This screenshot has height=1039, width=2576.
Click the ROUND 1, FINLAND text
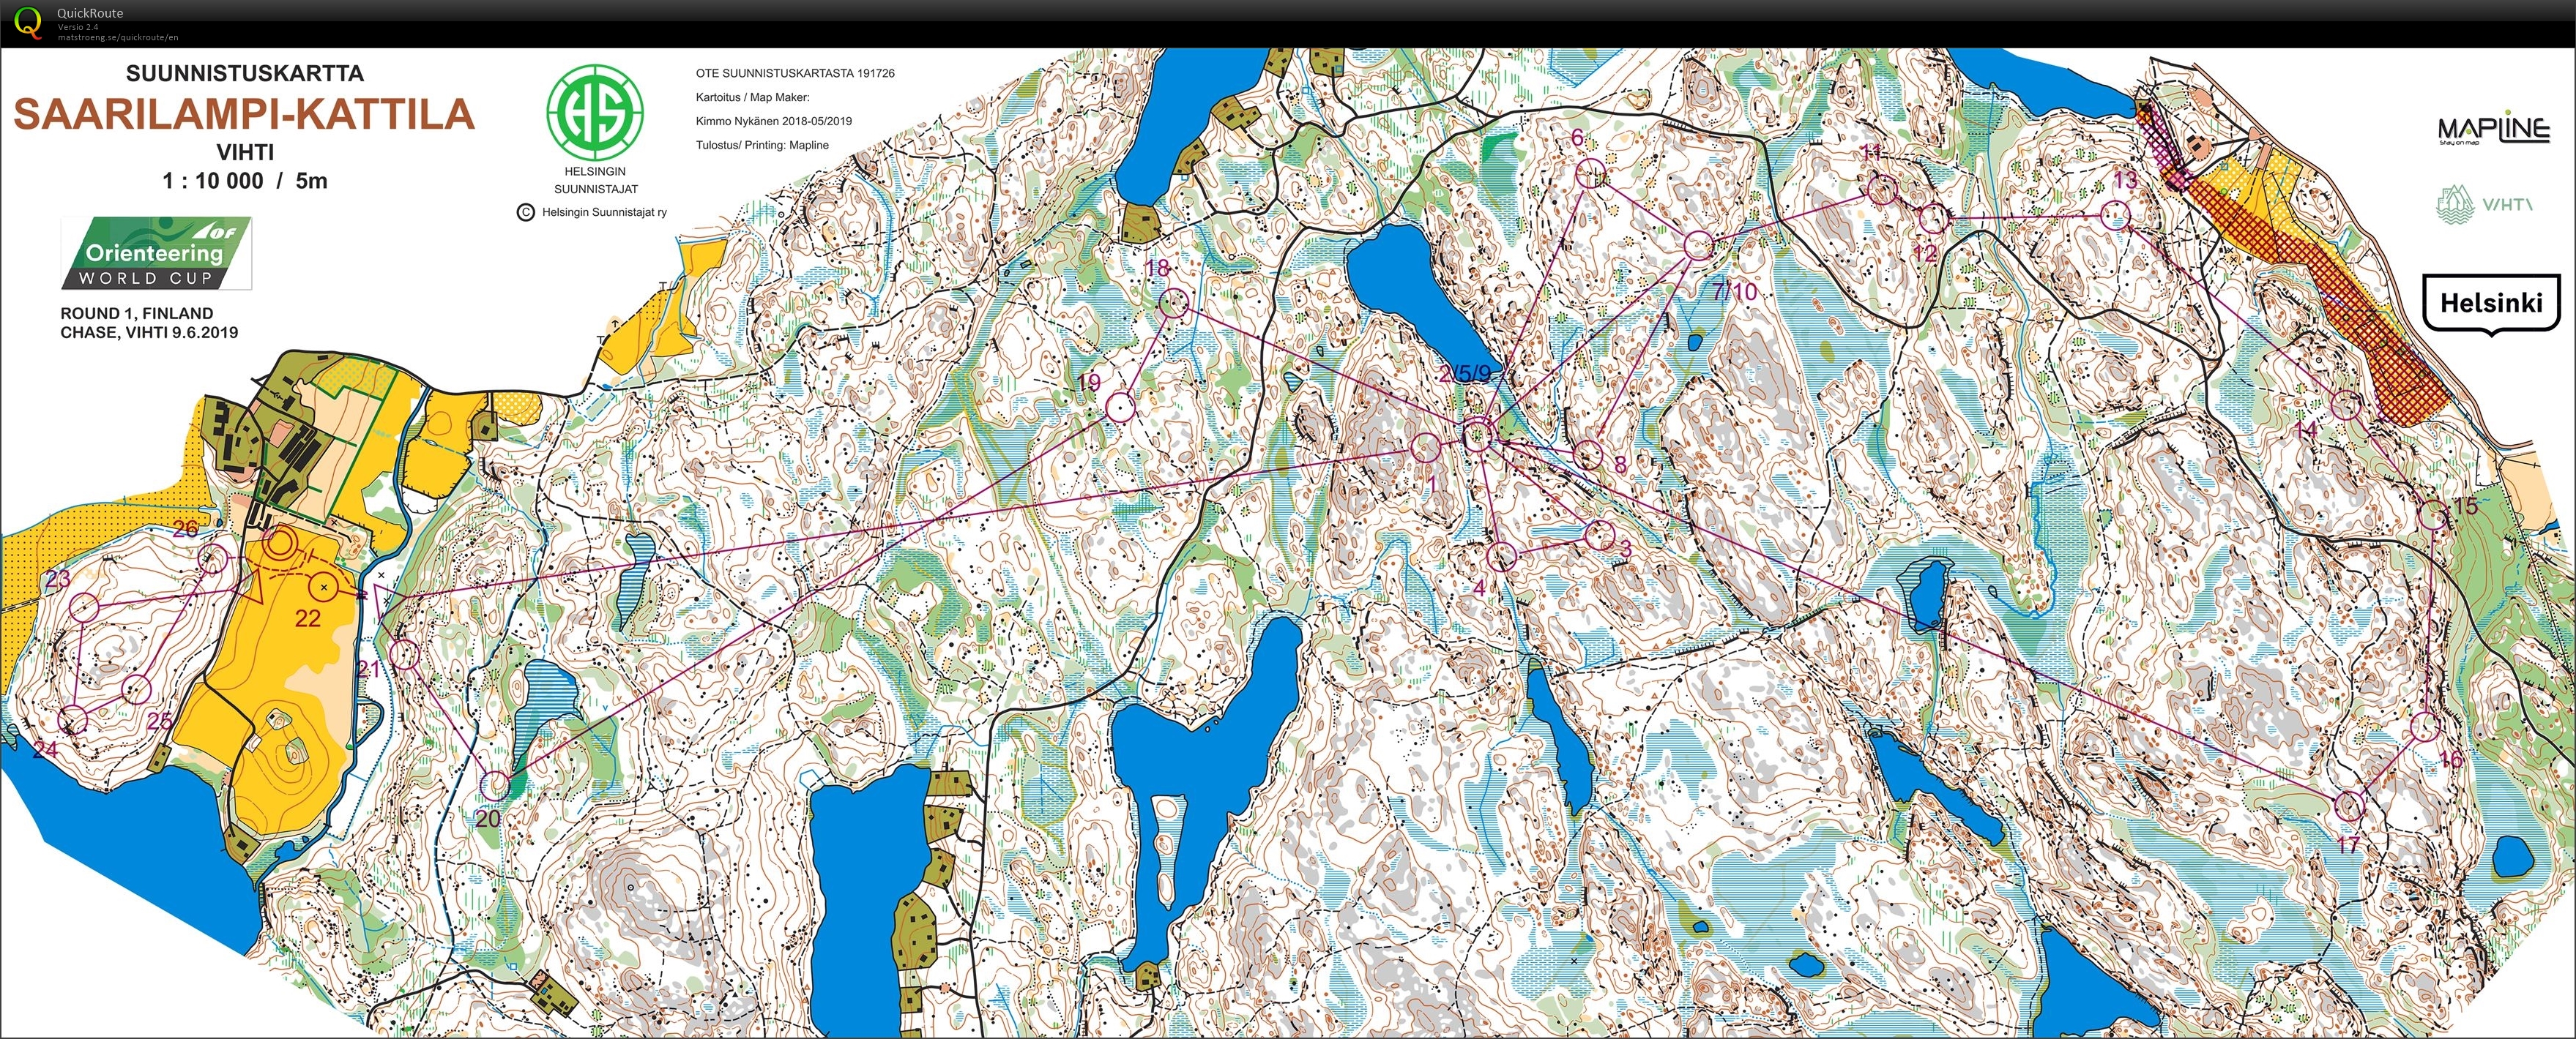click(137, 312)
